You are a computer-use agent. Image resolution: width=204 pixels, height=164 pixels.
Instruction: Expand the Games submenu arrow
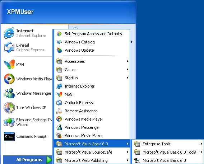[x=128, y=70]
